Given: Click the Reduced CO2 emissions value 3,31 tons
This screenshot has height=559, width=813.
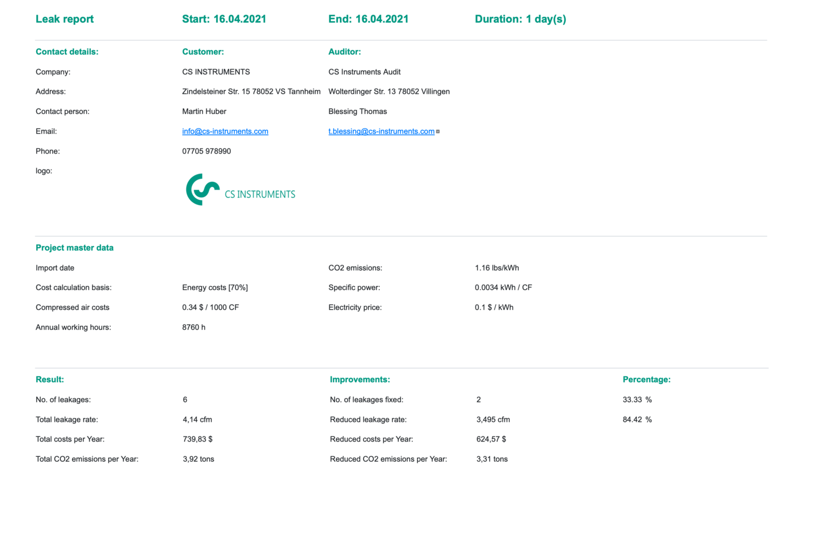Looking at the screenshot, I should [492, 458].
